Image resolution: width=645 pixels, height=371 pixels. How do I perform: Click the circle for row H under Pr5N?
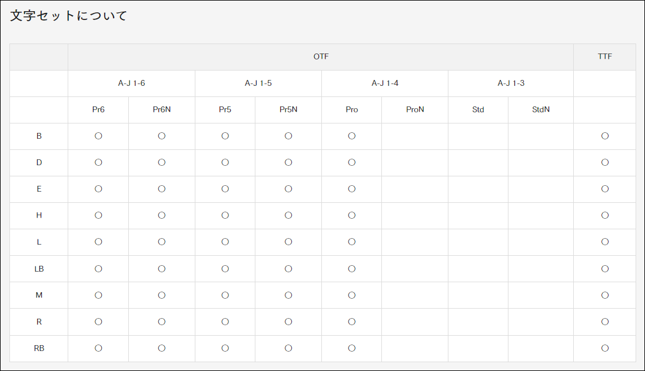pos(288,215)
